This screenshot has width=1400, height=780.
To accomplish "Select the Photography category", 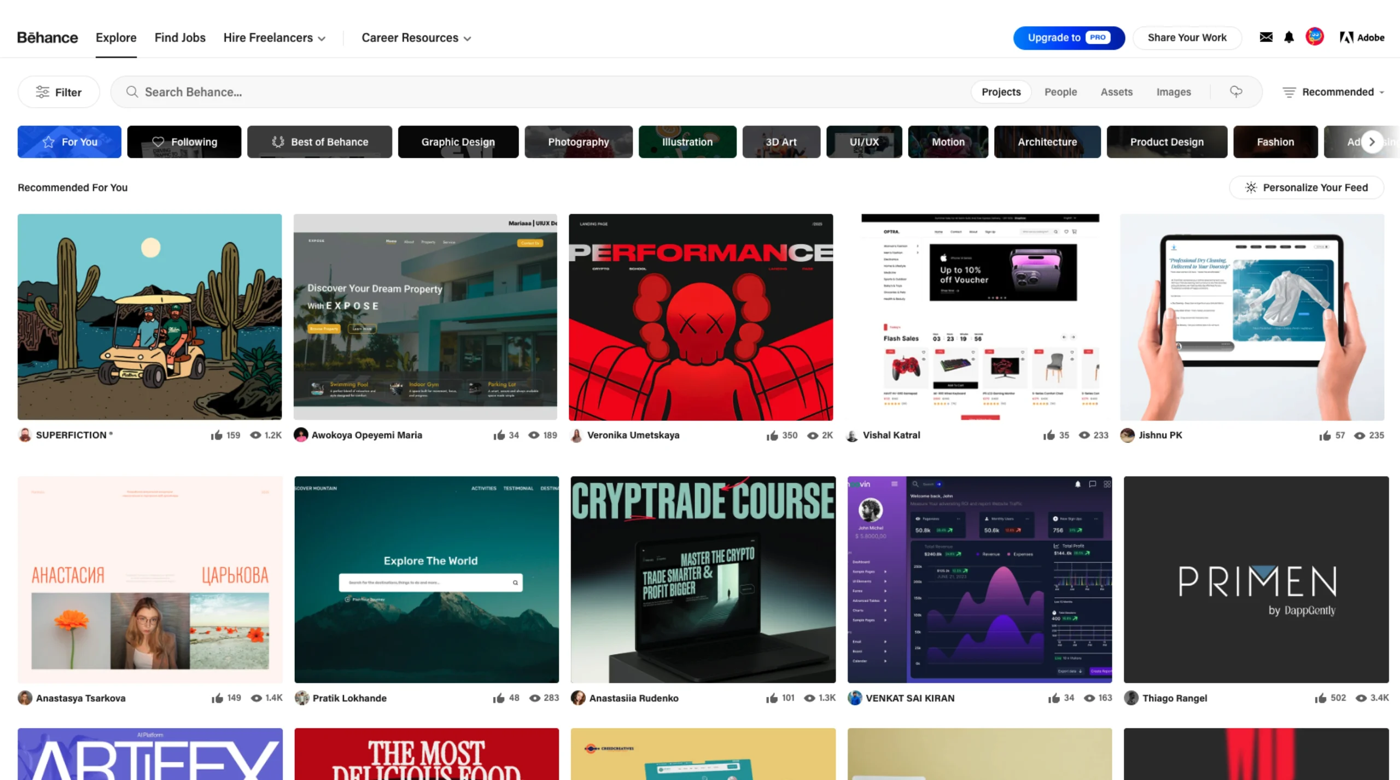I will pyautogui.click(x=578, y=142).
